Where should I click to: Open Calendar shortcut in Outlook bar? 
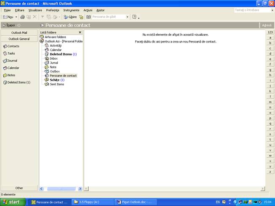[11, 68]
